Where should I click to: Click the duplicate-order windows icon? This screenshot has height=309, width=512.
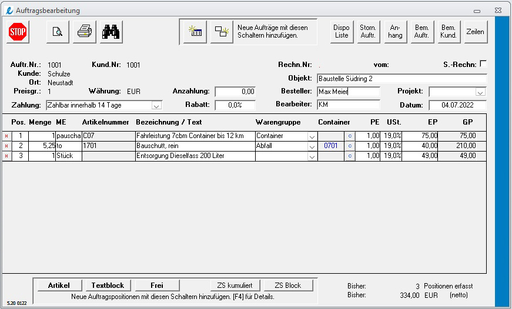(x=222, y=32)
